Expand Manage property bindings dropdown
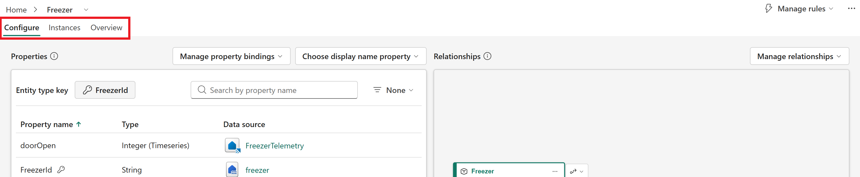The image size is (860, 177). 231,56
